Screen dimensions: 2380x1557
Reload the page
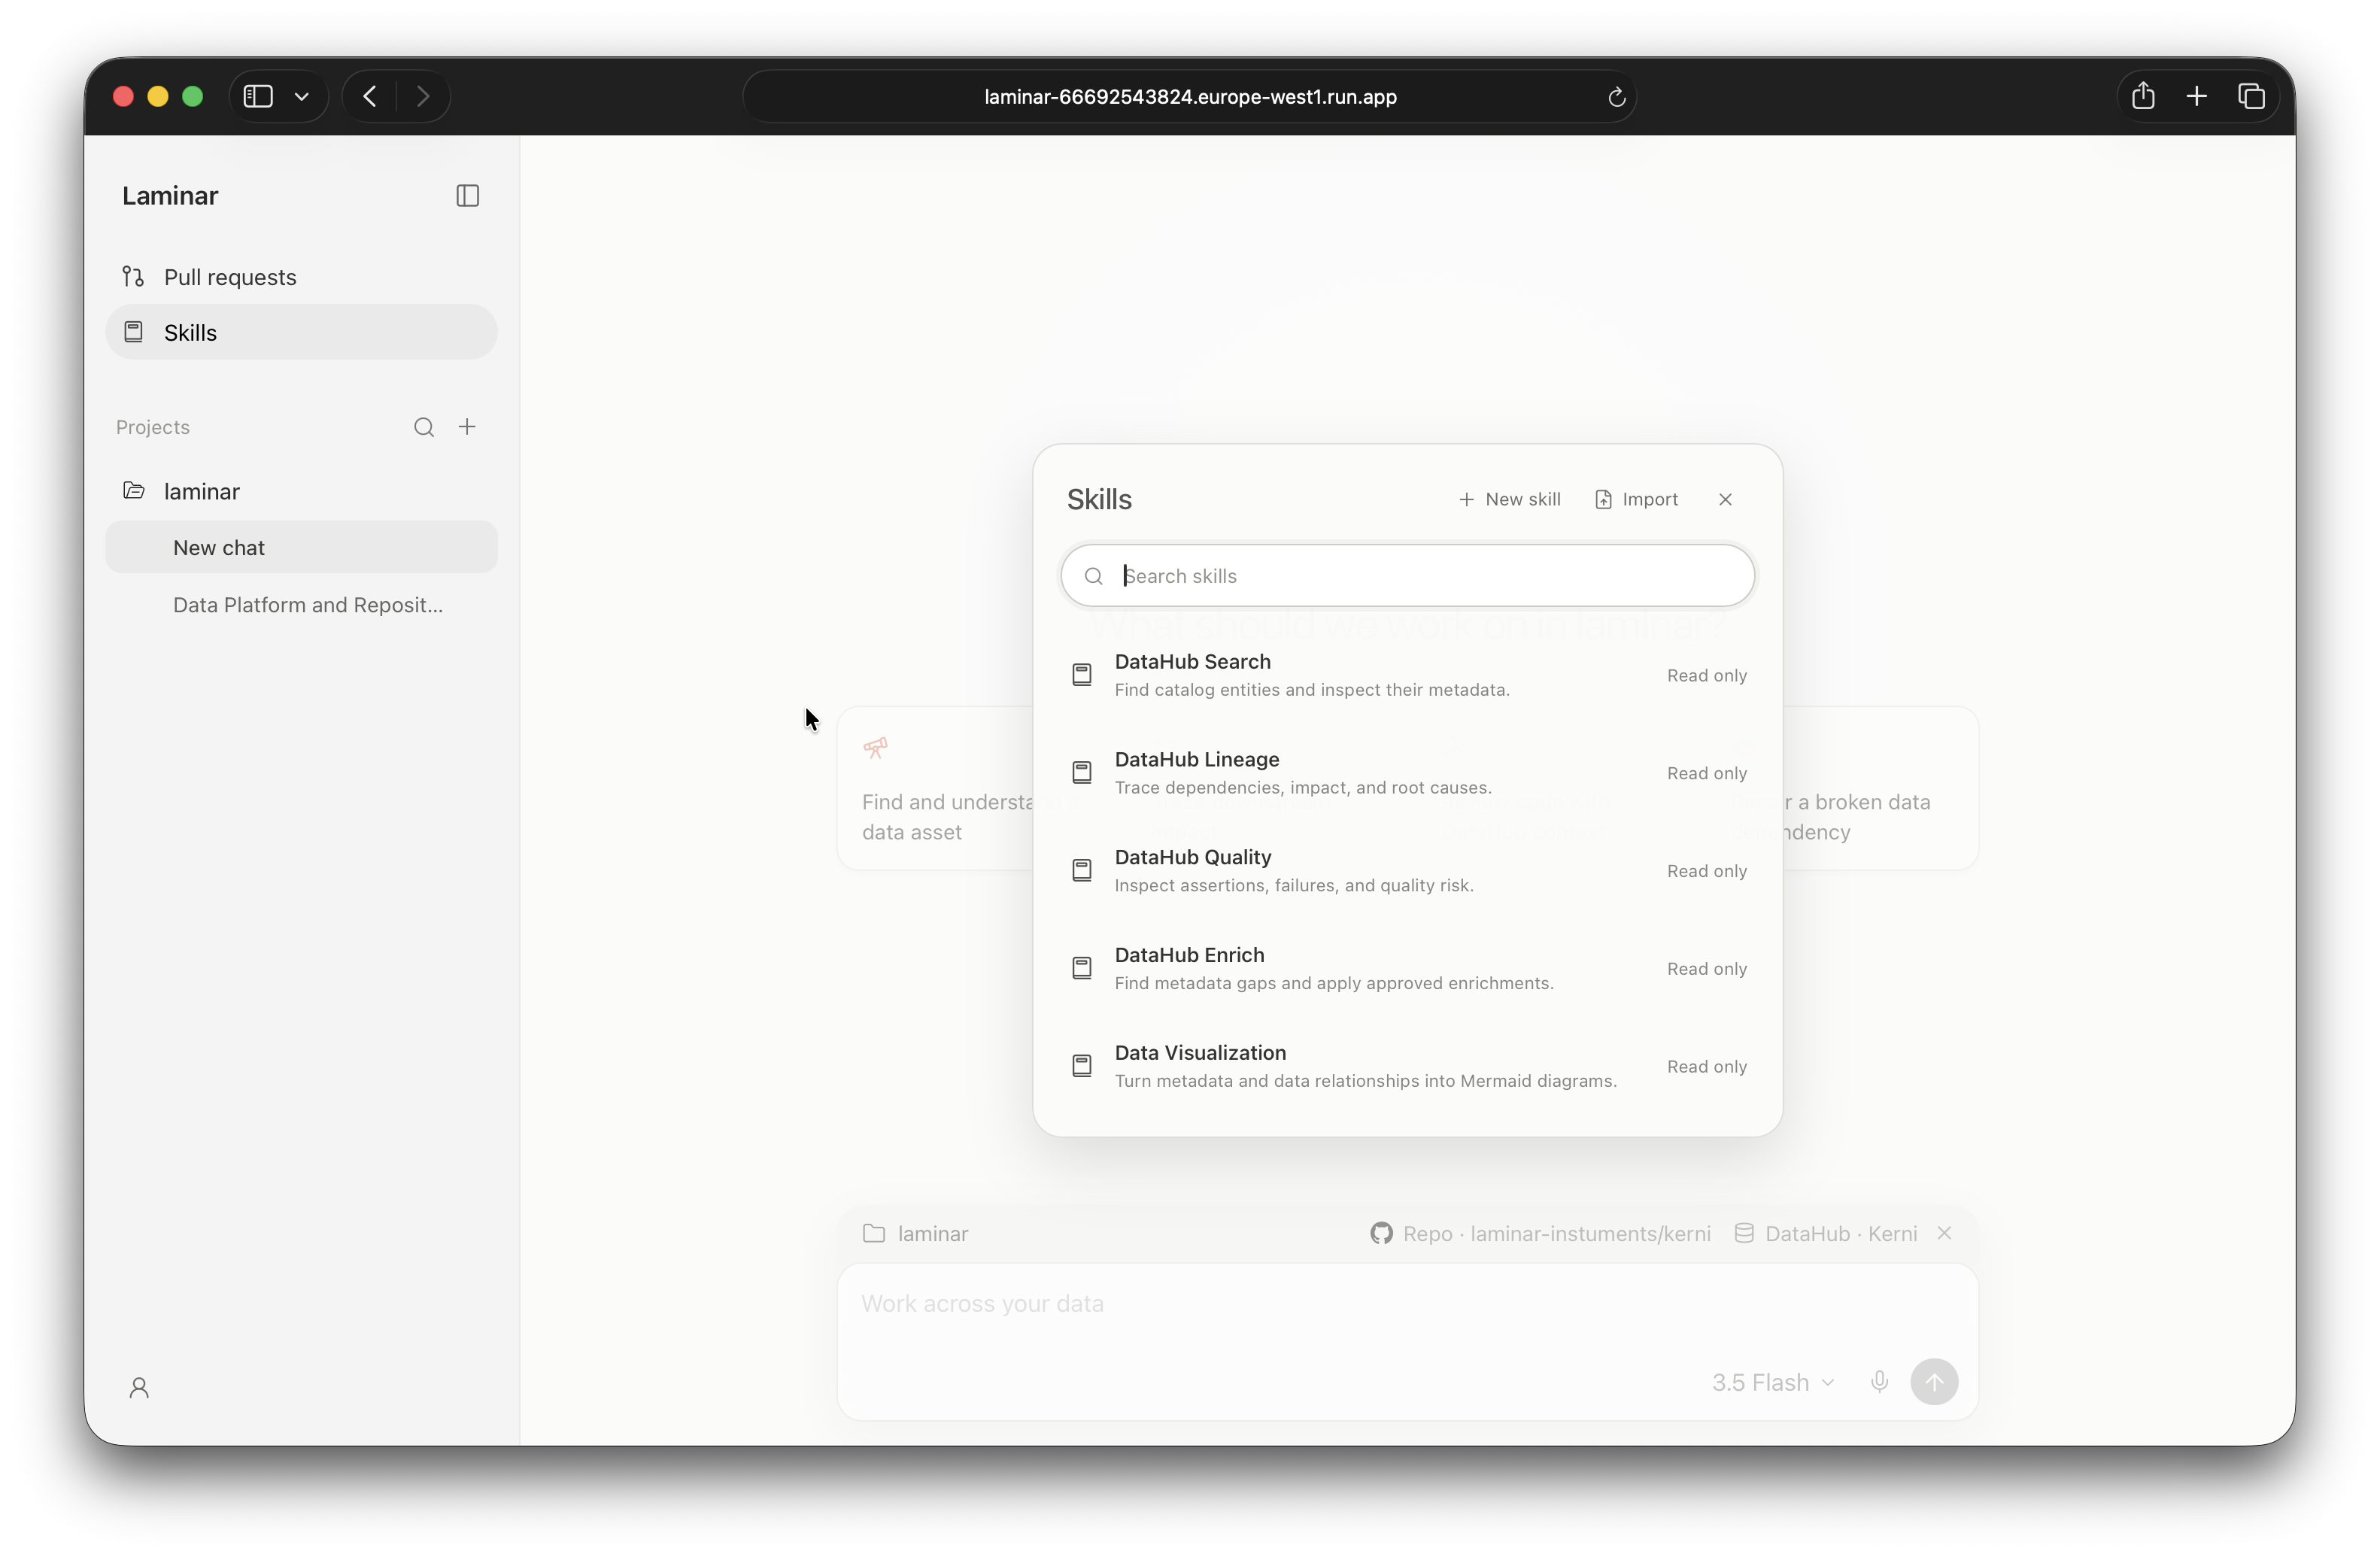click(1616, 97)
